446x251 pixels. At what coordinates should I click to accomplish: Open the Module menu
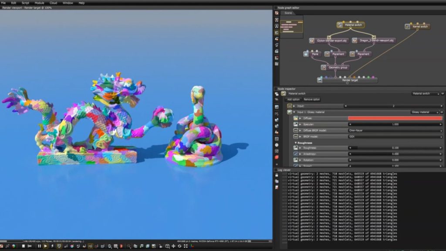pyautogui.click(x=39, y=3)
